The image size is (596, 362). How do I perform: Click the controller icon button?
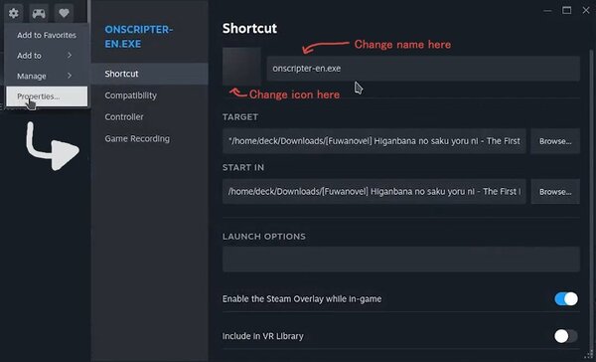39,13
